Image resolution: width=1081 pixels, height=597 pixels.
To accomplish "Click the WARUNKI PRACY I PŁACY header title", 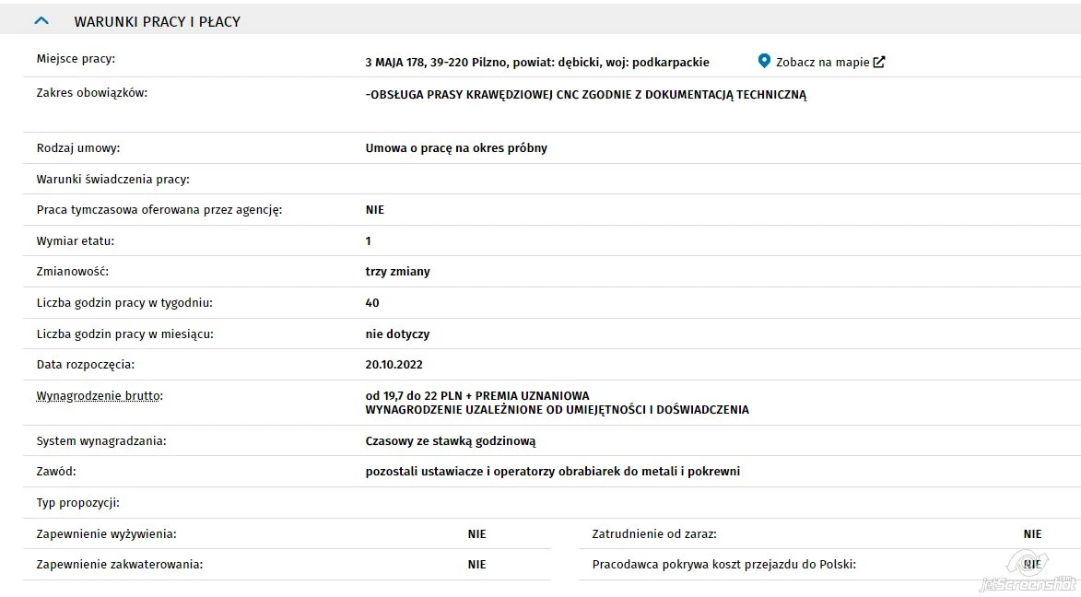I will click(158, 21).
